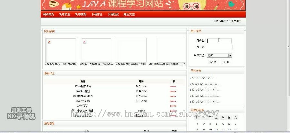
Task: Go to the 发布教案 page
Action: (x=81, y=14)
